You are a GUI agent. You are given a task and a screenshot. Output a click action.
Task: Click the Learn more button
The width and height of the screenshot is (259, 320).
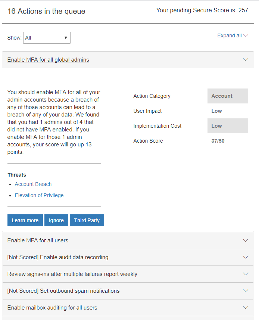pyautogui.click(x=25, y=220)
